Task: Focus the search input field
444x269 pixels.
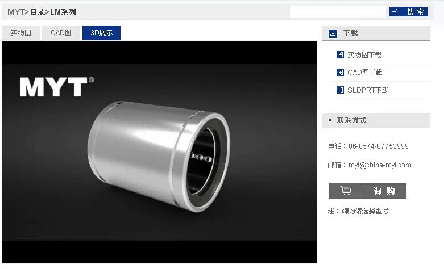Action: point(338,12)
